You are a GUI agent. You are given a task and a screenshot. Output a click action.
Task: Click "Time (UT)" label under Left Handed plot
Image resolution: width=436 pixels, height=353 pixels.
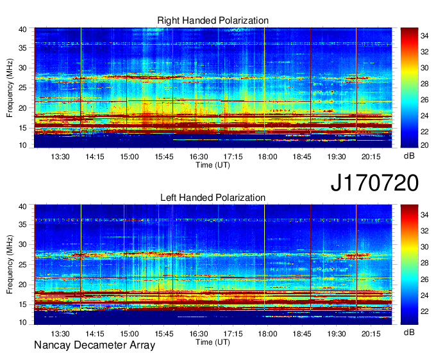213,342
